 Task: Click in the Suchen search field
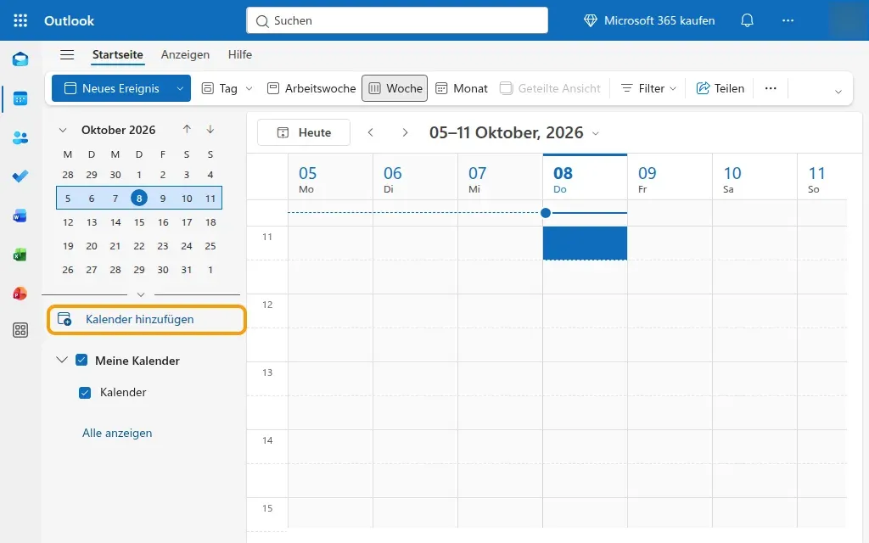click(397, 20)
